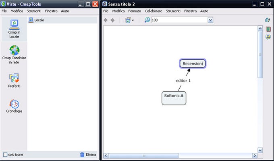Enable the solo icone checkbox
This screenshot has width=274, height=161.
pyautogui.click(x=5, y=155)
